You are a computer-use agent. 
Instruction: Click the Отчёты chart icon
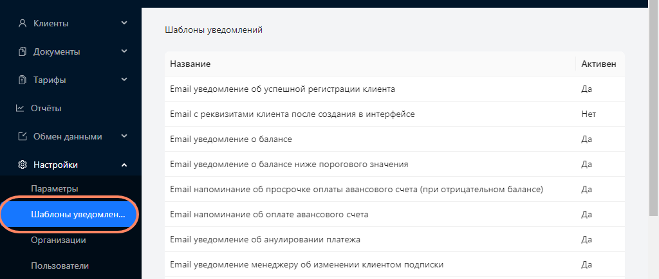pyautogui.click(x=20, y=108)
